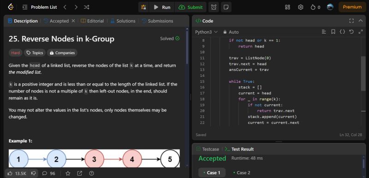369x178 pixels.
Task: Format code with the align-lines icon
Action: coord(324,32)
